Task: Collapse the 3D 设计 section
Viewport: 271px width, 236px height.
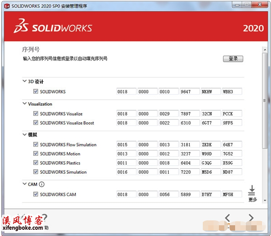Action: (x=25, y=81)
